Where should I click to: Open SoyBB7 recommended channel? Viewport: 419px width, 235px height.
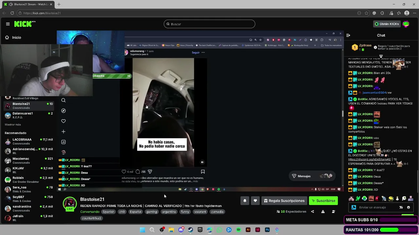click(x=29, y=199)
